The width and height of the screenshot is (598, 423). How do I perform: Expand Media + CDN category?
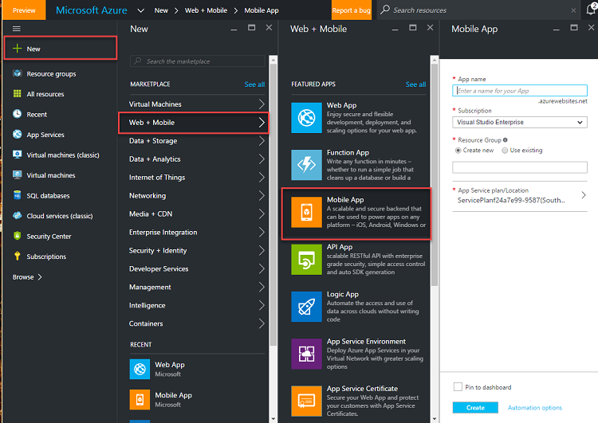[x=197, y=213]
